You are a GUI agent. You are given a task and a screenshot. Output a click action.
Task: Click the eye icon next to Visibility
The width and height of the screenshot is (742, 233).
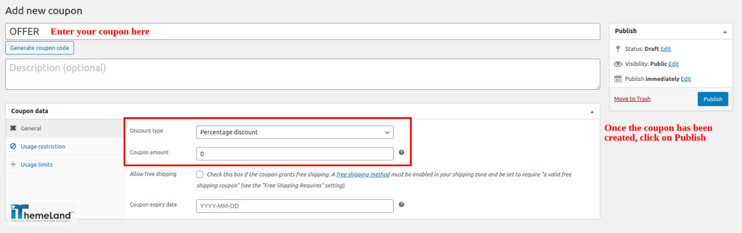618,64
